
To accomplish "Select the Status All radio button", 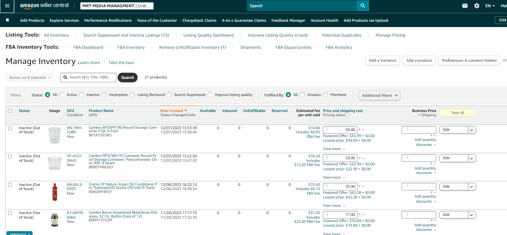I will (47, 95).
